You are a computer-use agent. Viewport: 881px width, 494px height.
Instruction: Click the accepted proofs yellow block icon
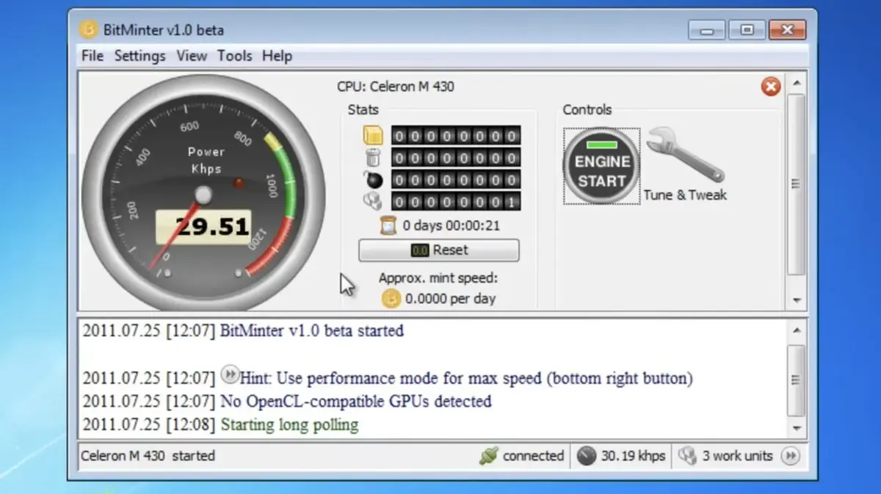click(x=374, y=136)
